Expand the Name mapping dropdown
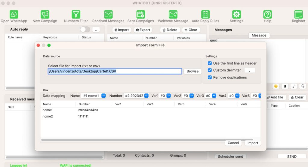The image size is (308, 167). 103,96
